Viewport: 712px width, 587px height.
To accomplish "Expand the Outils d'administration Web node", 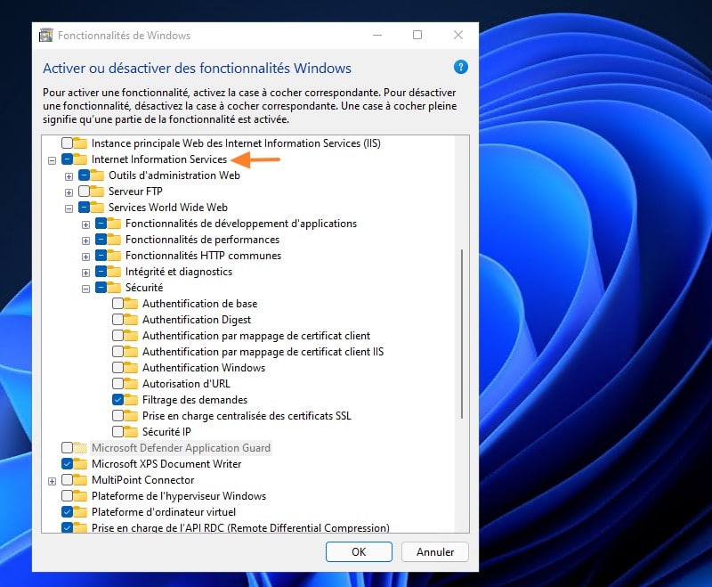I will tap(69, 176).
